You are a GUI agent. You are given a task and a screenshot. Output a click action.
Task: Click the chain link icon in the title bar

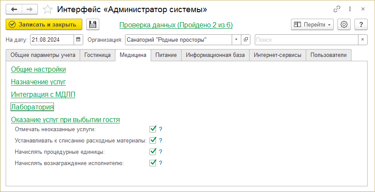point(337,9)
